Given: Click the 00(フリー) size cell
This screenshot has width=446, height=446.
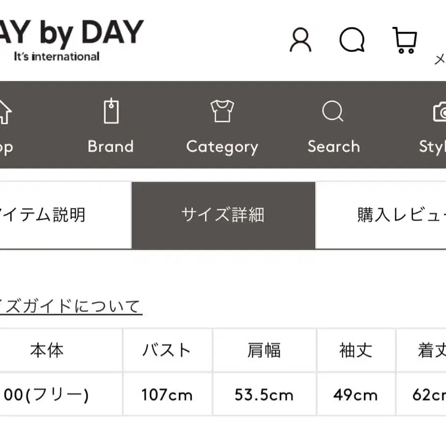Looking at the screenshot, I should tap(47, 395).
